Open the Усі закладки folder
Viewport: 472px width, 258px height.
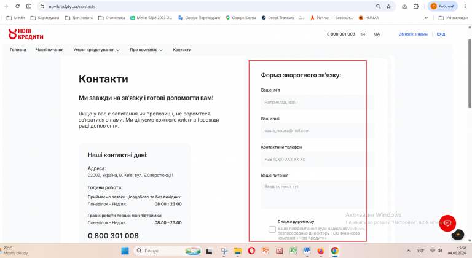click(453, 18)
